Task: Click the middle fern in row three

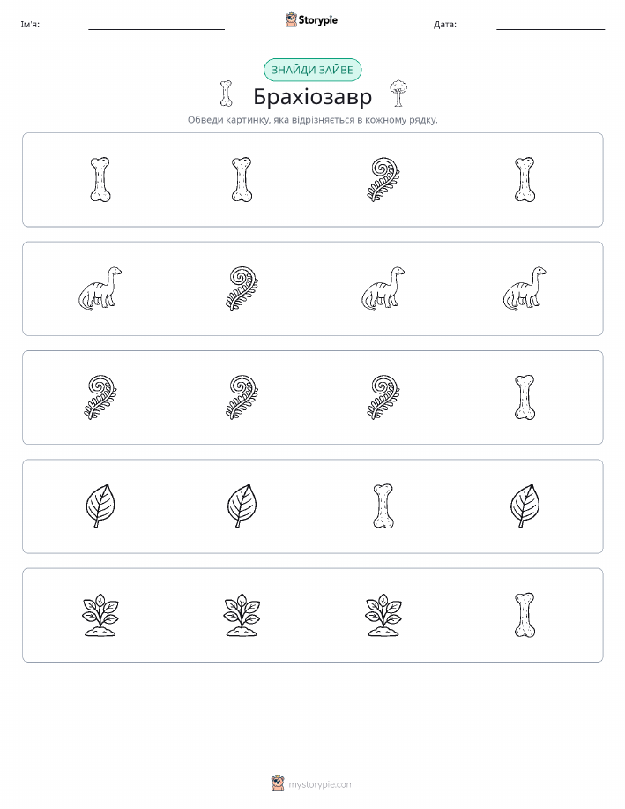Action: [242, 397]
